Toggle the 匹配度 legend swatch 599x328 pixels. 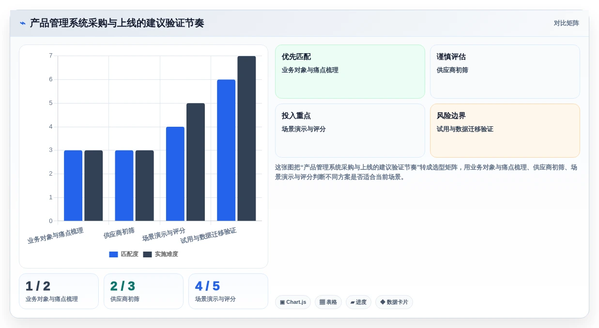tap(113, 254)
